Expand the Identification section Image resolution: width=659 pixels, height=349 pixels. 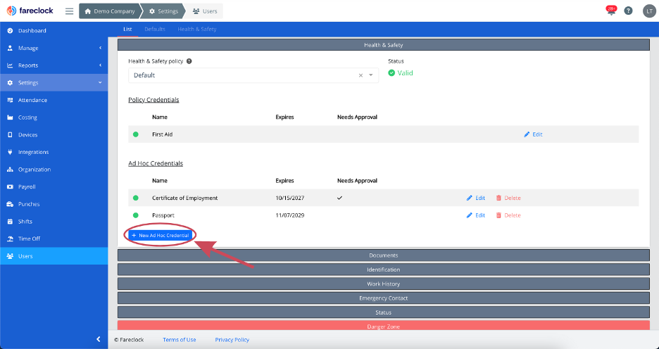[383, 269]
